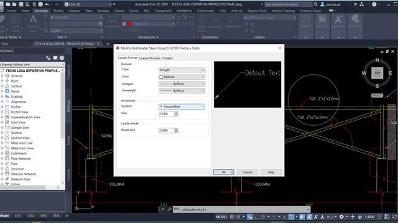Image resolution: width=398 pixels, height=223 pixels.
Task: Select Catchment in the settings tree
Action: 19,154
